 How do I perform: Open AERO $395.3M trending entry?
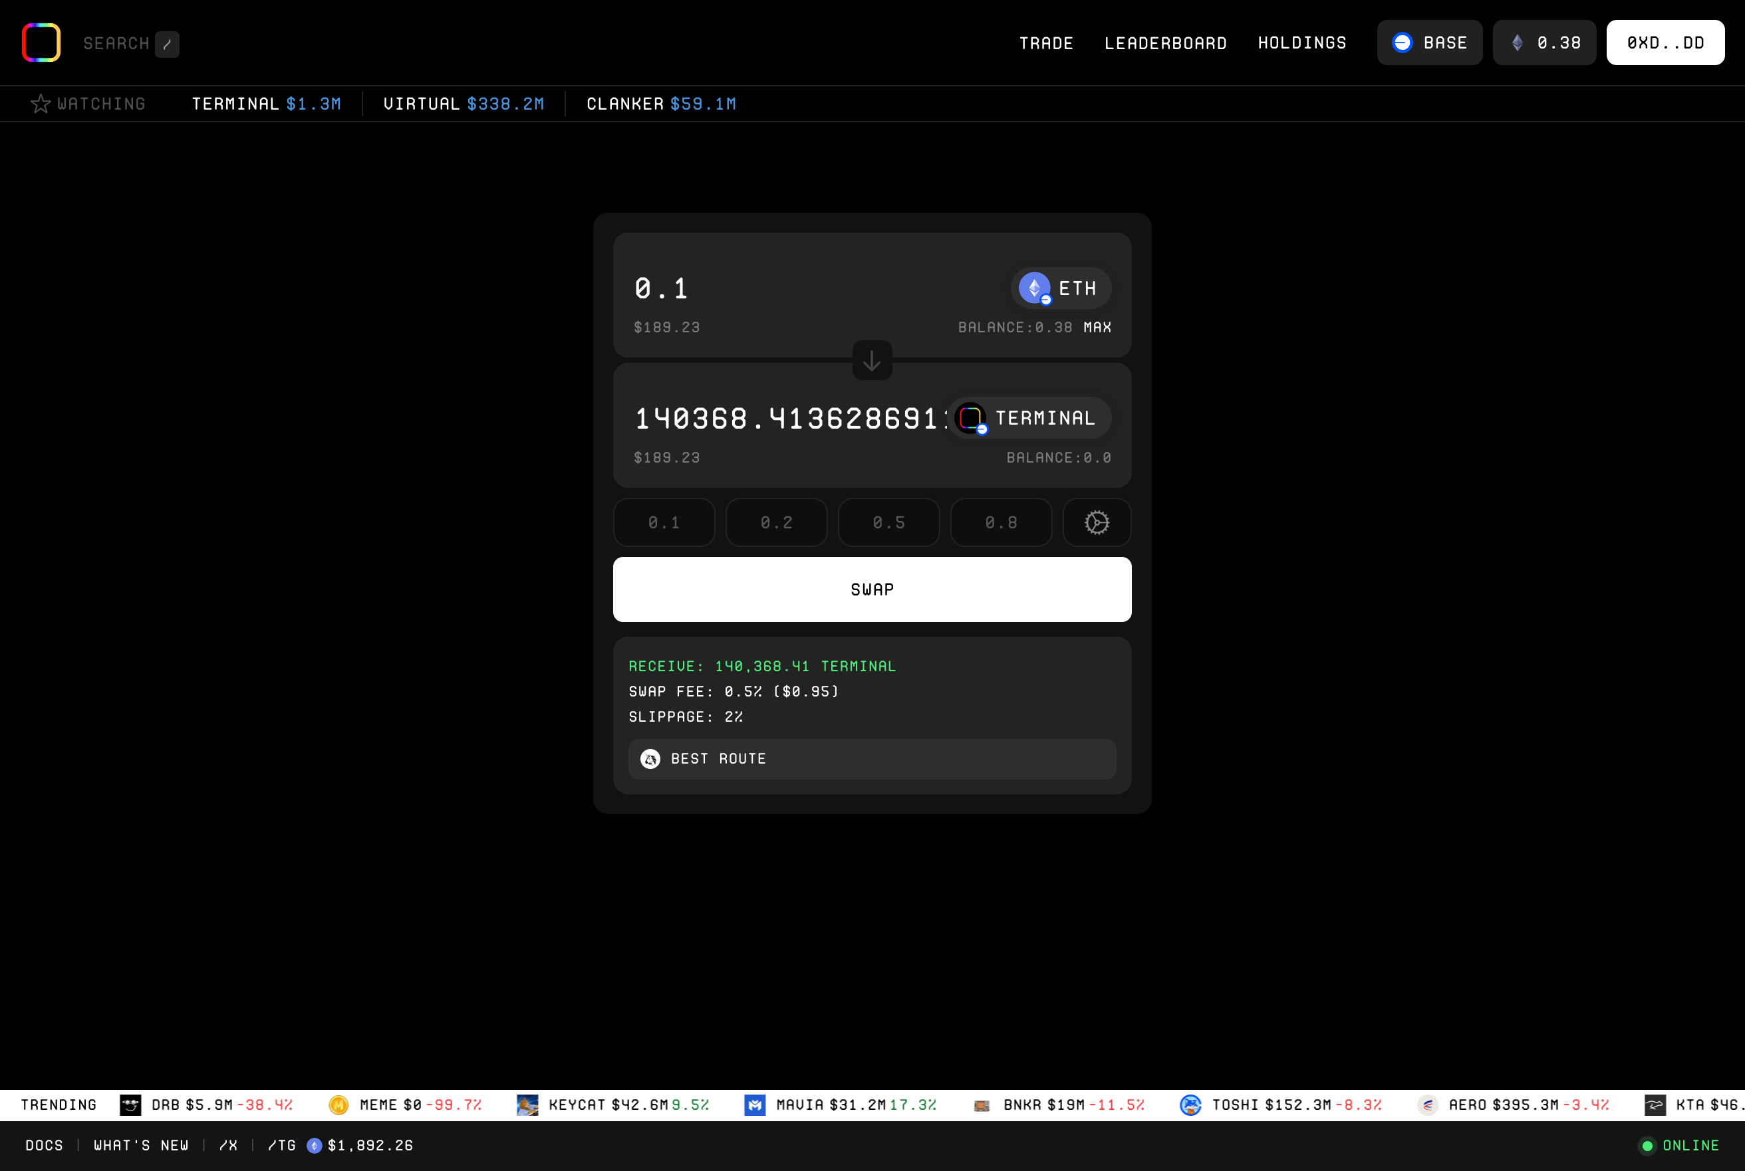pos(1514,1105)
